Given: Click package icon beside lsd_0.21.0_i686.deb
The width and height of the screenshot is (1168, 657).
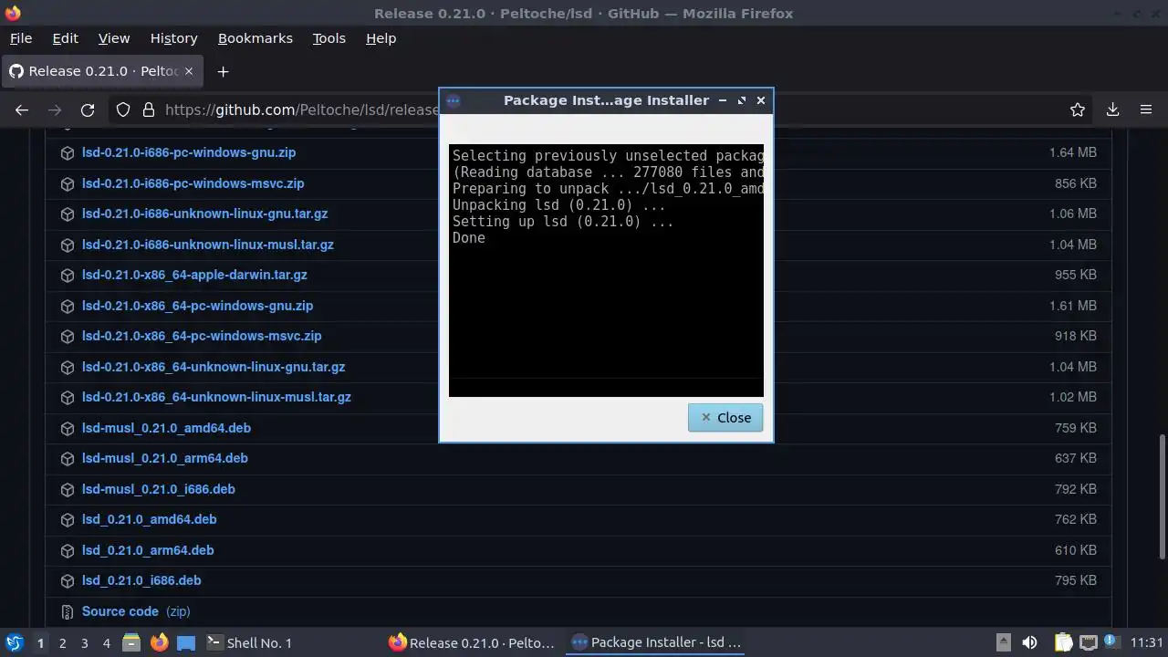Looking at the screenshot, I should click(x=67, y=581).
